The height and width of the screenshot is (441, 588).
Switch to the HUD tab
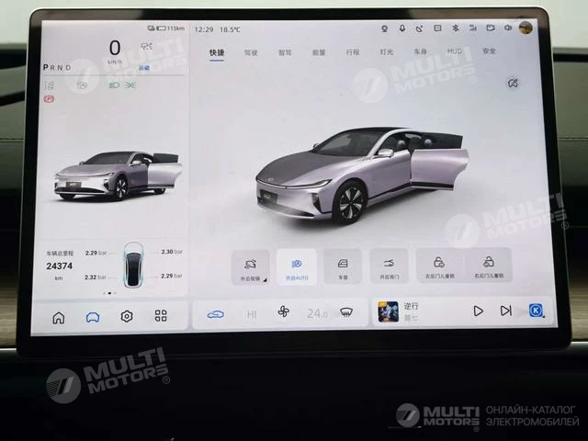455,52
